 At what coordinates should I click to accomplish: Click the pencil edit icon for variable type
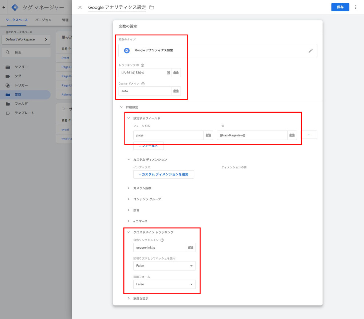310,51
